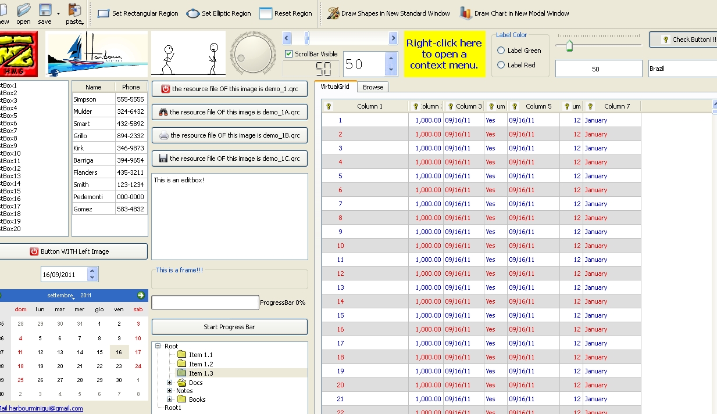Click the open folder toolbar icon

click(x=23, y=10)
